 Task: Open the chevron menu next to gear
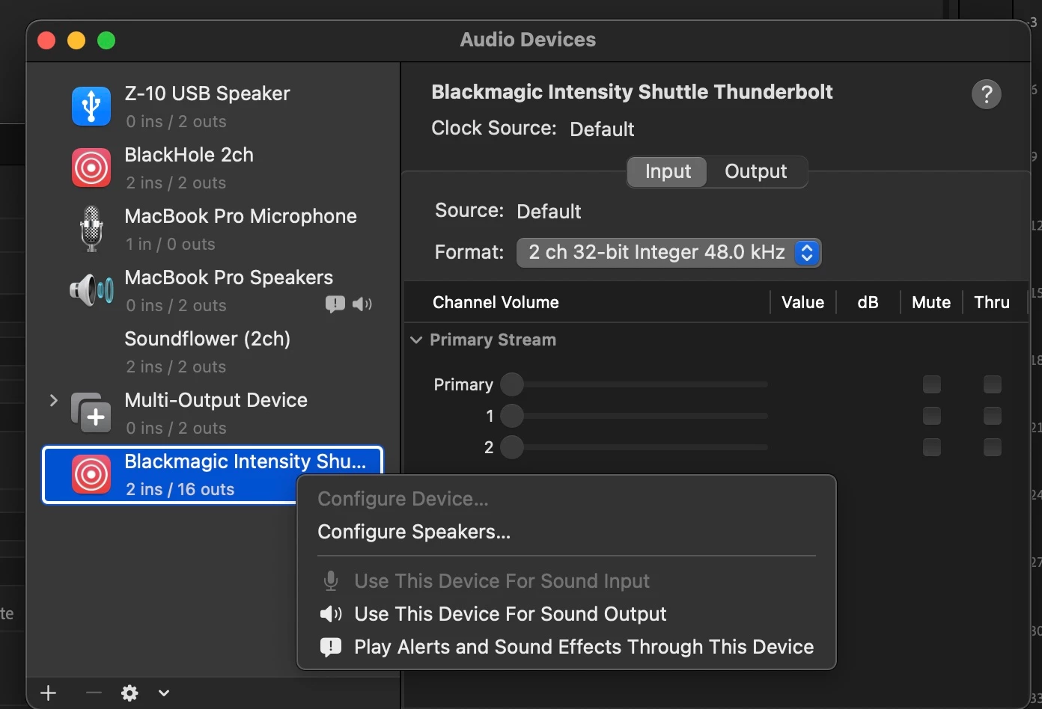pos(164,693)
